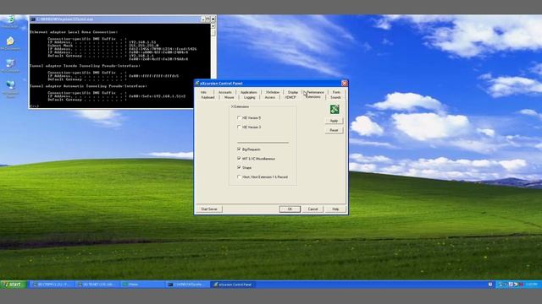Click the 'Tunnel adapter Teredo Tunneling Pseudo-Interface' line
This screenshot has height=304, width=542.
(85, 66)
